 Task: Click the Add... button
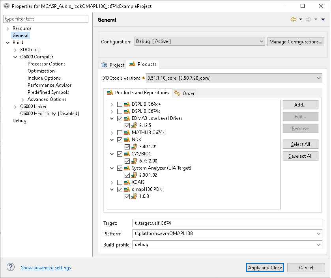(300, 104)
